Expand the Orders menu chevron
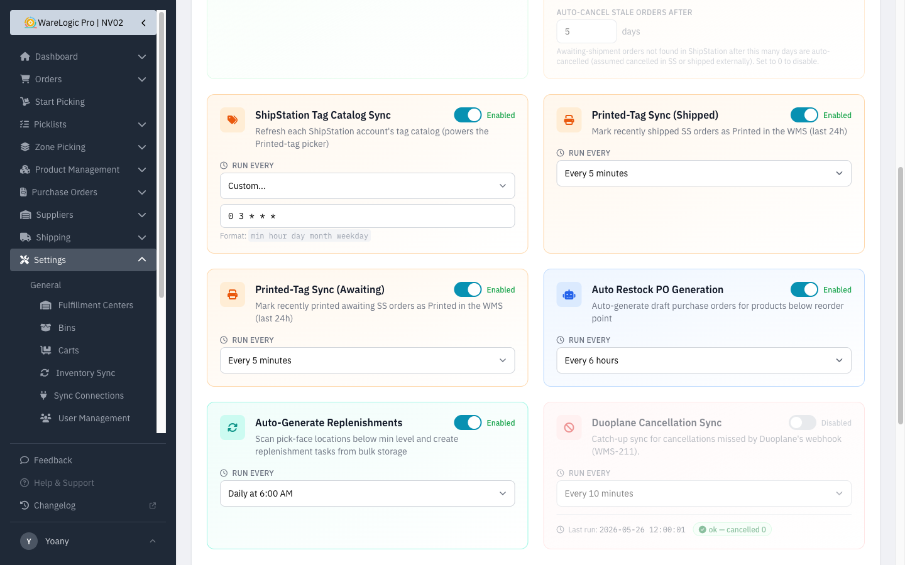 point(142,79)
